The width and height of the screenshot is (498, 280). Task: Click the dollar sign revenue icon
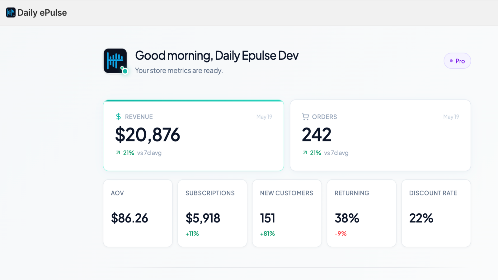coord(118,117)
